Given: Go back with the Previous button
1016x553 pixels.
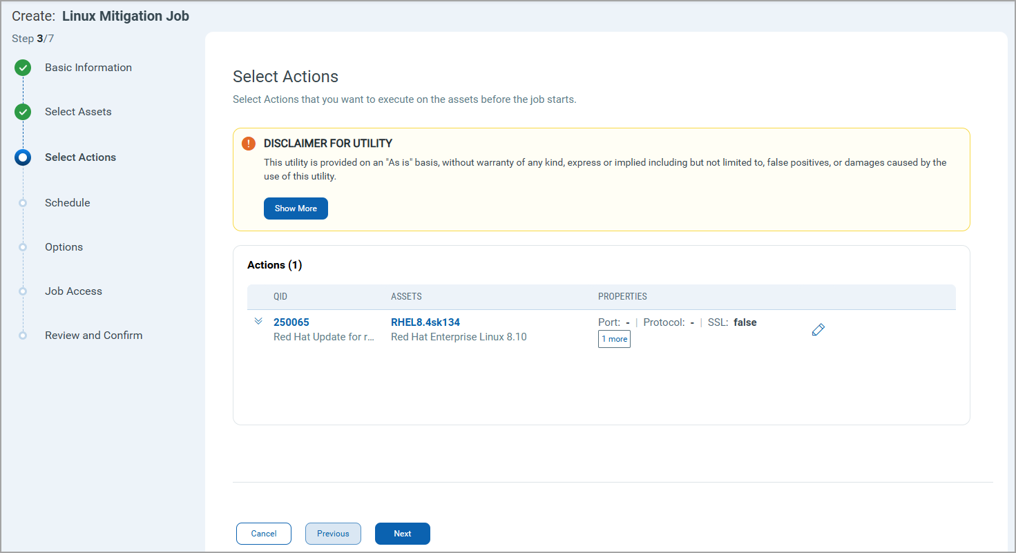Looking at the screenshot, I should pos(333,534).
